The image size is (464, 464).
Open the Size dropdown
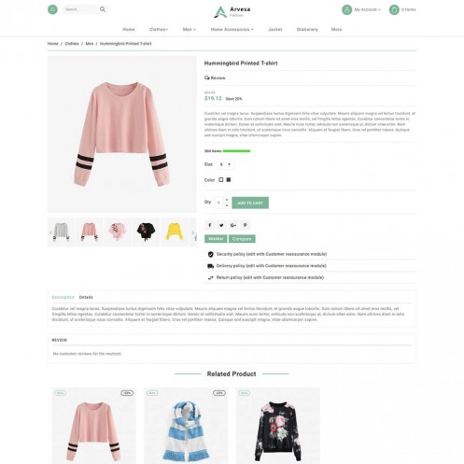[x=225, y=164]
